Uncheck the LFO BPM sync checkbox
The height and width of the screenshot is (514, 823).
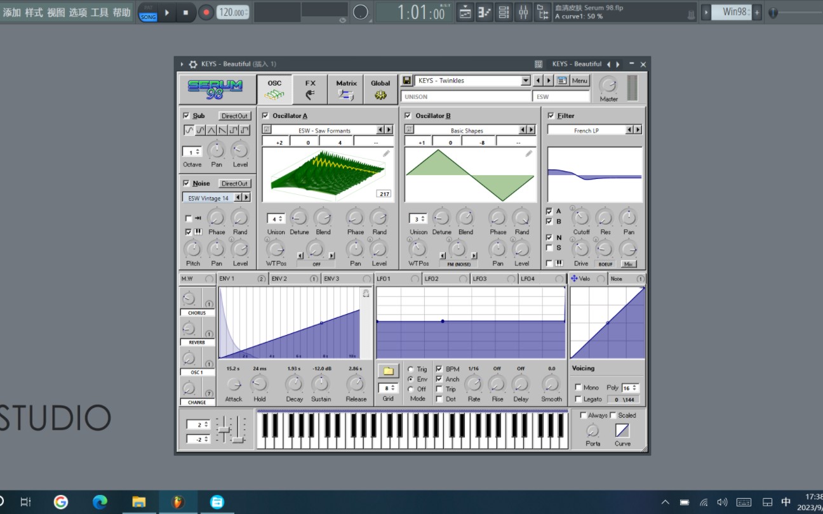439,369
